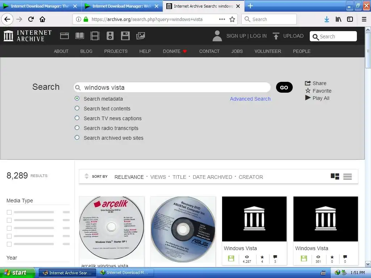
Task: Click the Upload arrow icon
Action: (276, 36)
